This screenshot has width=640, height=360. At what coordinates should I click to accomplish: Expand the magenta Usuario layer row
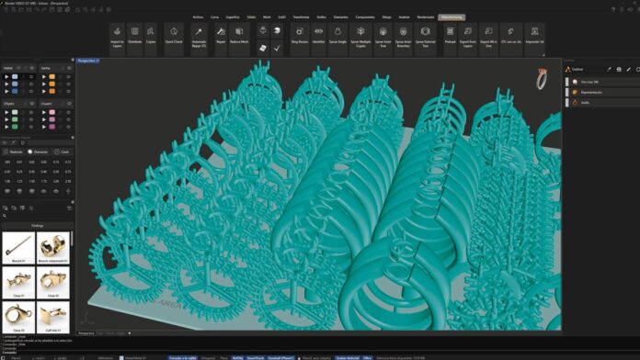coord(43,127)
